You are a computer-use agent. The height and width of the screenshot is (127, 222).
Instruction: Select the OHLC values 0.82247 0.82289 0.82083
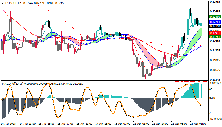[39, 3]
